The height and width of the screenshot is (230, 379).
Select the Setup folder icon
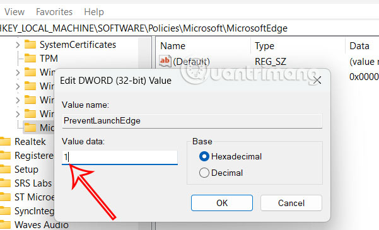click(x=5, y=170)
